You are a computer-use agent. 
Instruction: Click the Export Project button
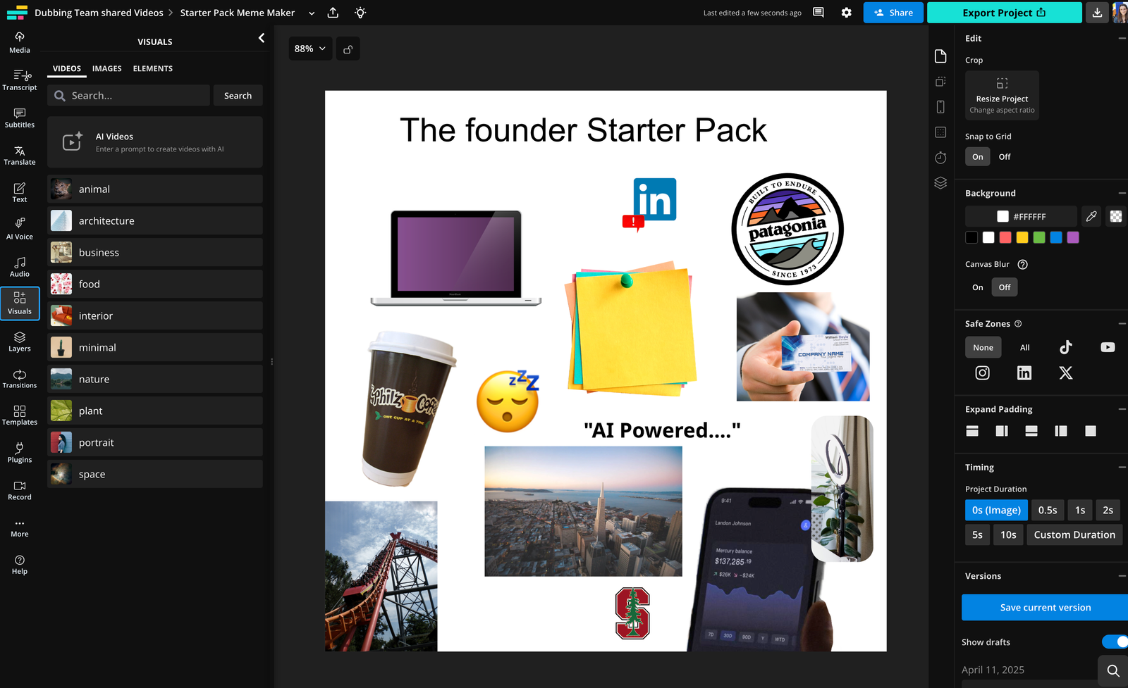(x=1004, y=12)
